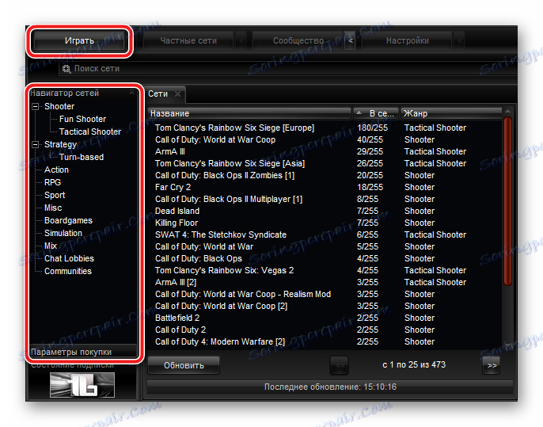Select Mix category
The width and height of the screenshot is (543, 427).
51,246
